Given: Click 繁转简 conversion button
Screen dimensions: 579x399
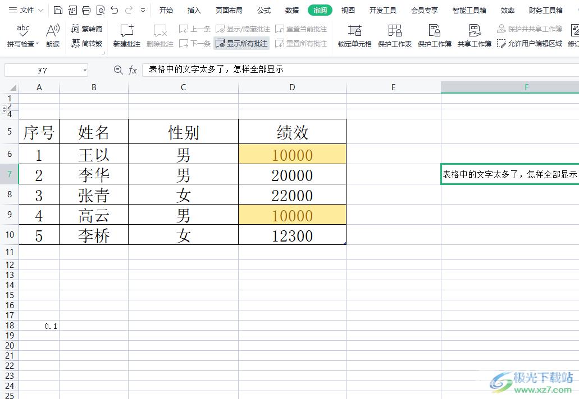Looking at the screenshot, I should tap(86, 29).
